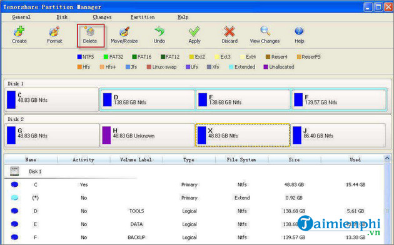This screenshot has height=245, width=394.
Task: Click the TOOLS volume label
Action: click(x=136, y=211)
